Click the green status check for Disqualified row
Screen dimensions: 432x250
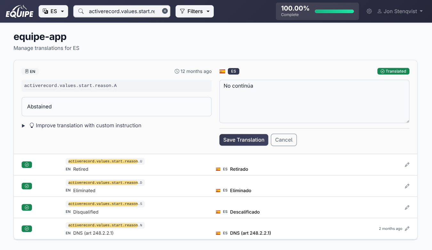pyautogui.click(x=27, y=207)
